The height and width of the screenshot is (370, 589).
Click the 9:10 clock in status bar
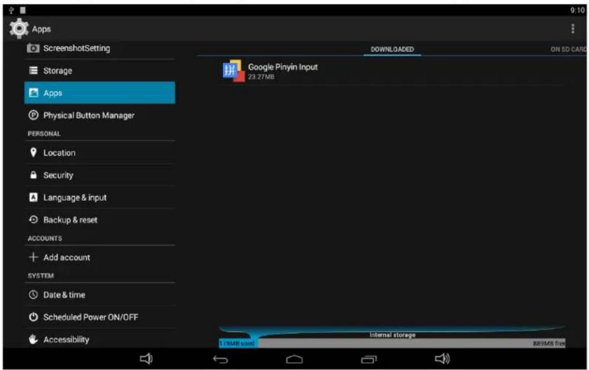(x=577, y=10)
